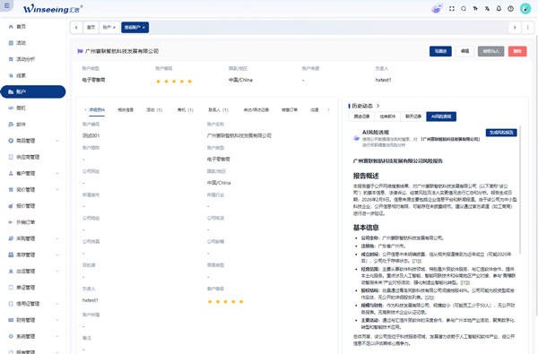Open 邮件 in the sidebar
Screen dimensions: 538x354
click(x=33, y=125)
